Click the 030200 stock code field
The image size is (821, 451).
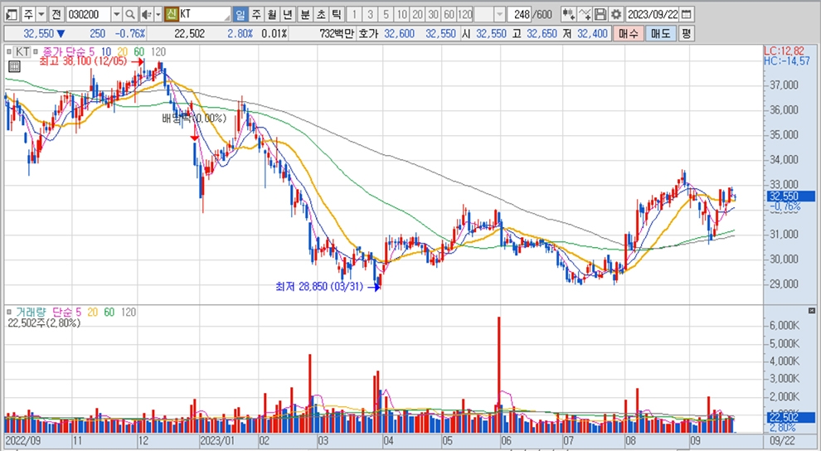pyautogui.click(x=89, y=14)
